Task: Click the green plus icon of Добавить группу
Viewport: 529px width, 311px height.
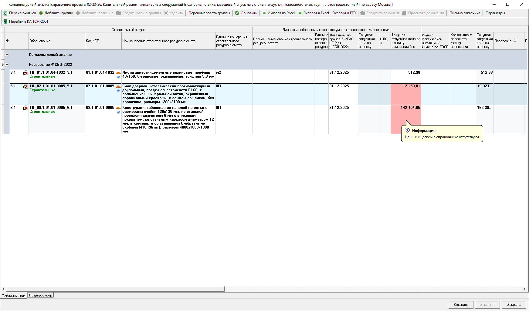Action: 41,13
